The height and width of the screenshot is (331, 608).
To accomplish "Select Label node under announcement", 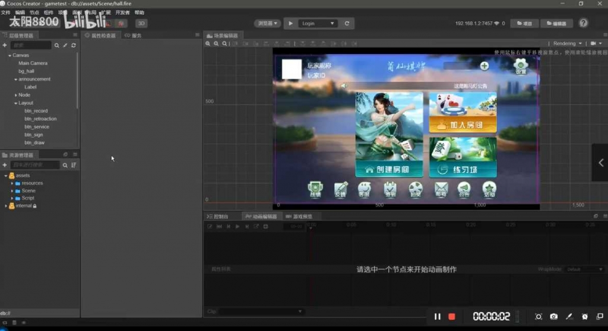I will point(30,87).
